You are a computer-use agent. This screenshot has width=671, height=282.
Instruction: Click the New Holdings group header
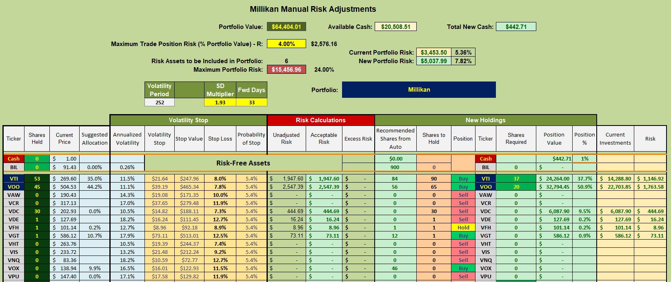pos(486,120)
